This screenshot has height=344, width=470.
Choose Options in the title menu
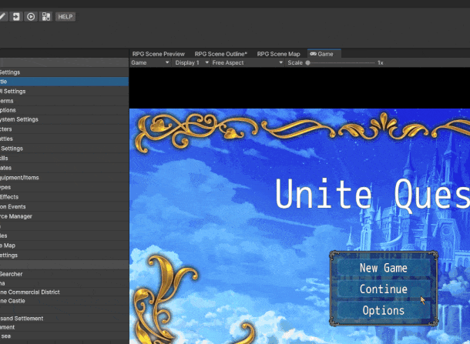point(383,311)
